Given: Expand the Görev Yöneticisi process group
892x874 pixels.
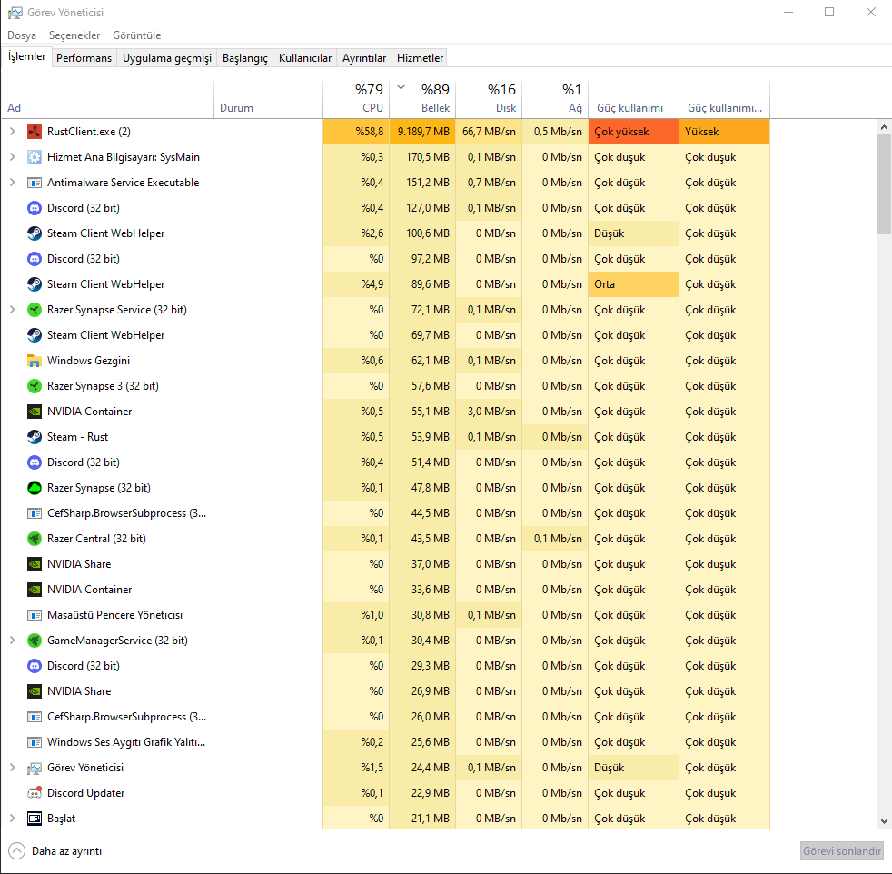Looking at the screenshot, I should pos(13,768).
